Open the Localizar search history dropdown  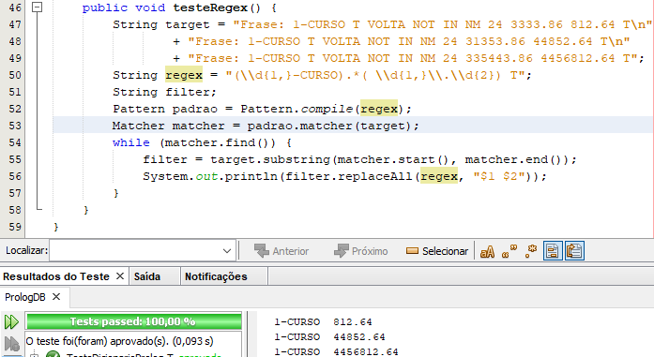(227, 251)
